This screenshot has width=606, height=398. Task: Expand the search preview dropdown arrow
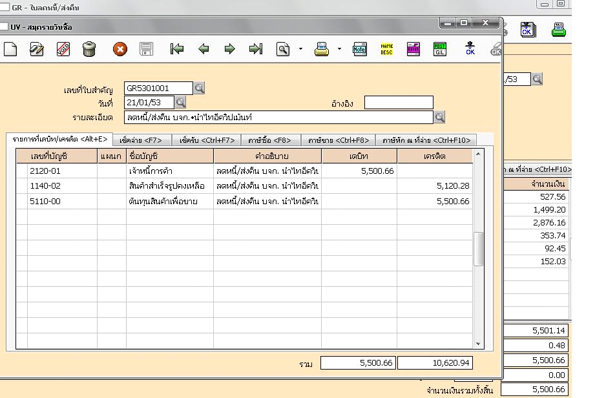pos(300,50)
